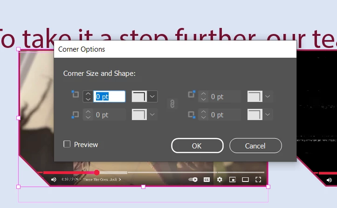Click the bottom-left frame handle
Screen dimensions: 337x208
click(x=19, y=187)
